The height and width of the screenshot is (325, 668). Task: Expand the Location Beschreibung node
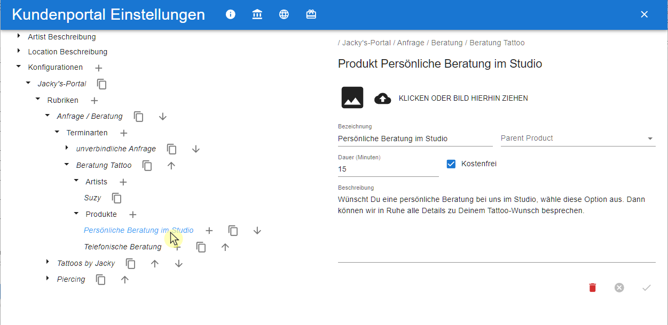point(19,51)
